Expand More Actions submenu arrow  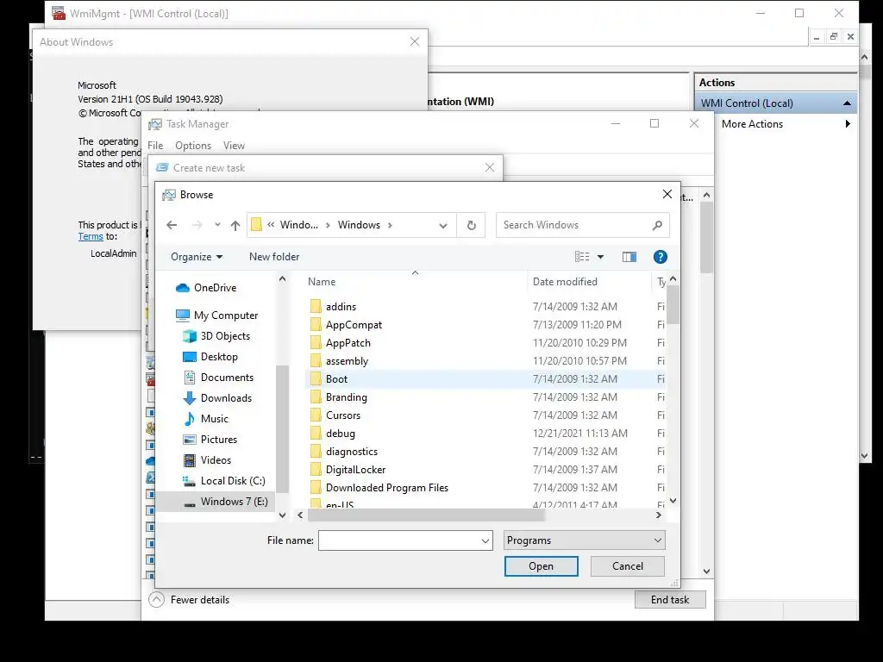point(848,124)
